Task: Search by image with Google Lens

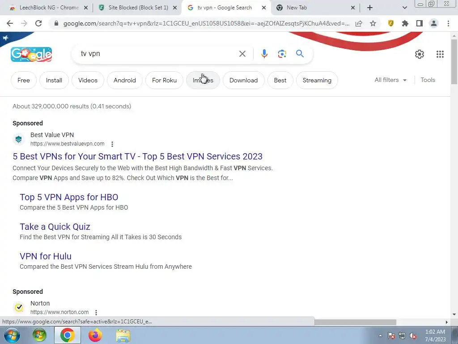Action: point(282,54)
